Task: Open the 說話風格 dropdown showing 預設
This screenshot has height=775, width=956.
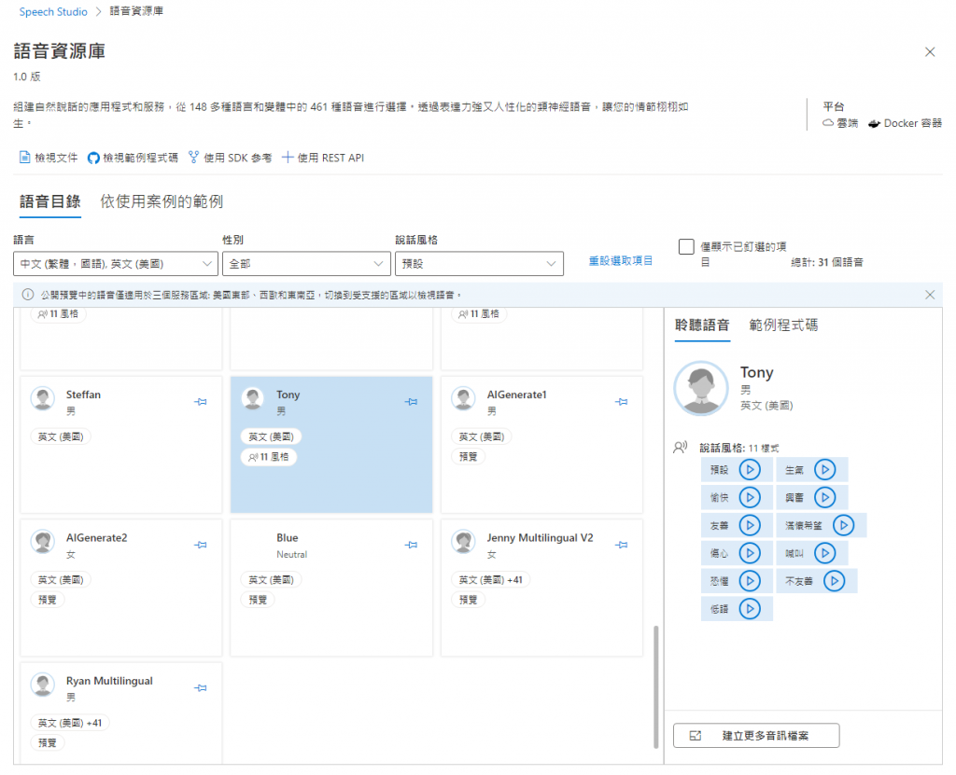Action: click(x=479, y=264)
